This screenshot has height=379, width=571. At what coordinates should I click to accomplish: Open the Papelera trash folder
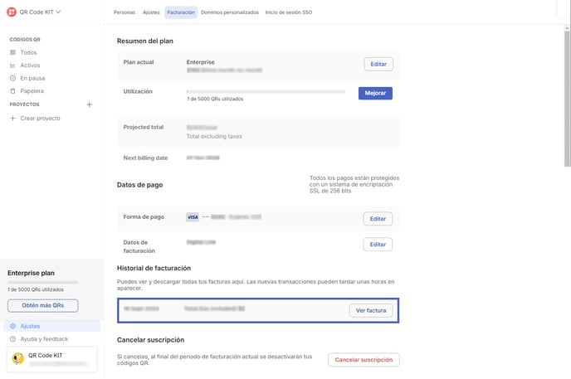point(32,91)
